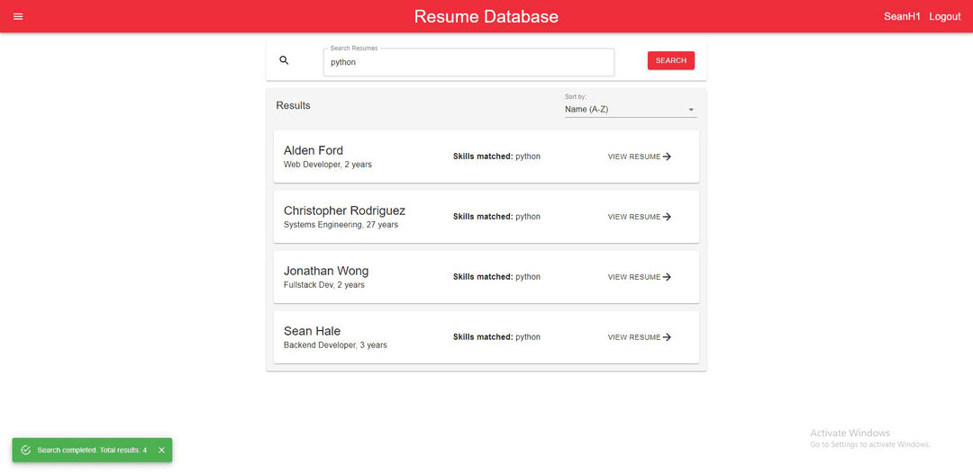View Christopher Rodriguez's resume
This screenshot has height=474, width=973.
point(639,217)
